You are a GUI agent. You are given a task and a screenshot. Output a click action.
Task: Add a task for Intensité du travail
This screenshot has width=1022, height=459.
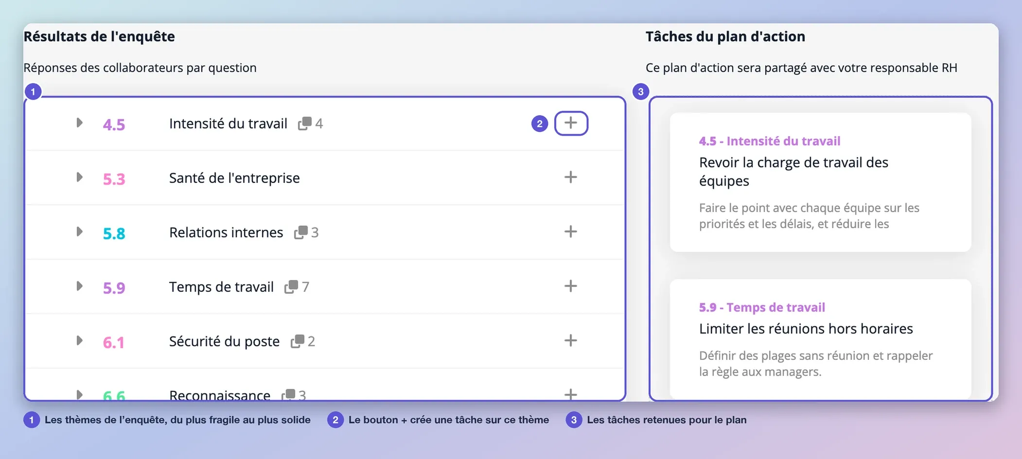pyautogui.click(x=571, y=123)
